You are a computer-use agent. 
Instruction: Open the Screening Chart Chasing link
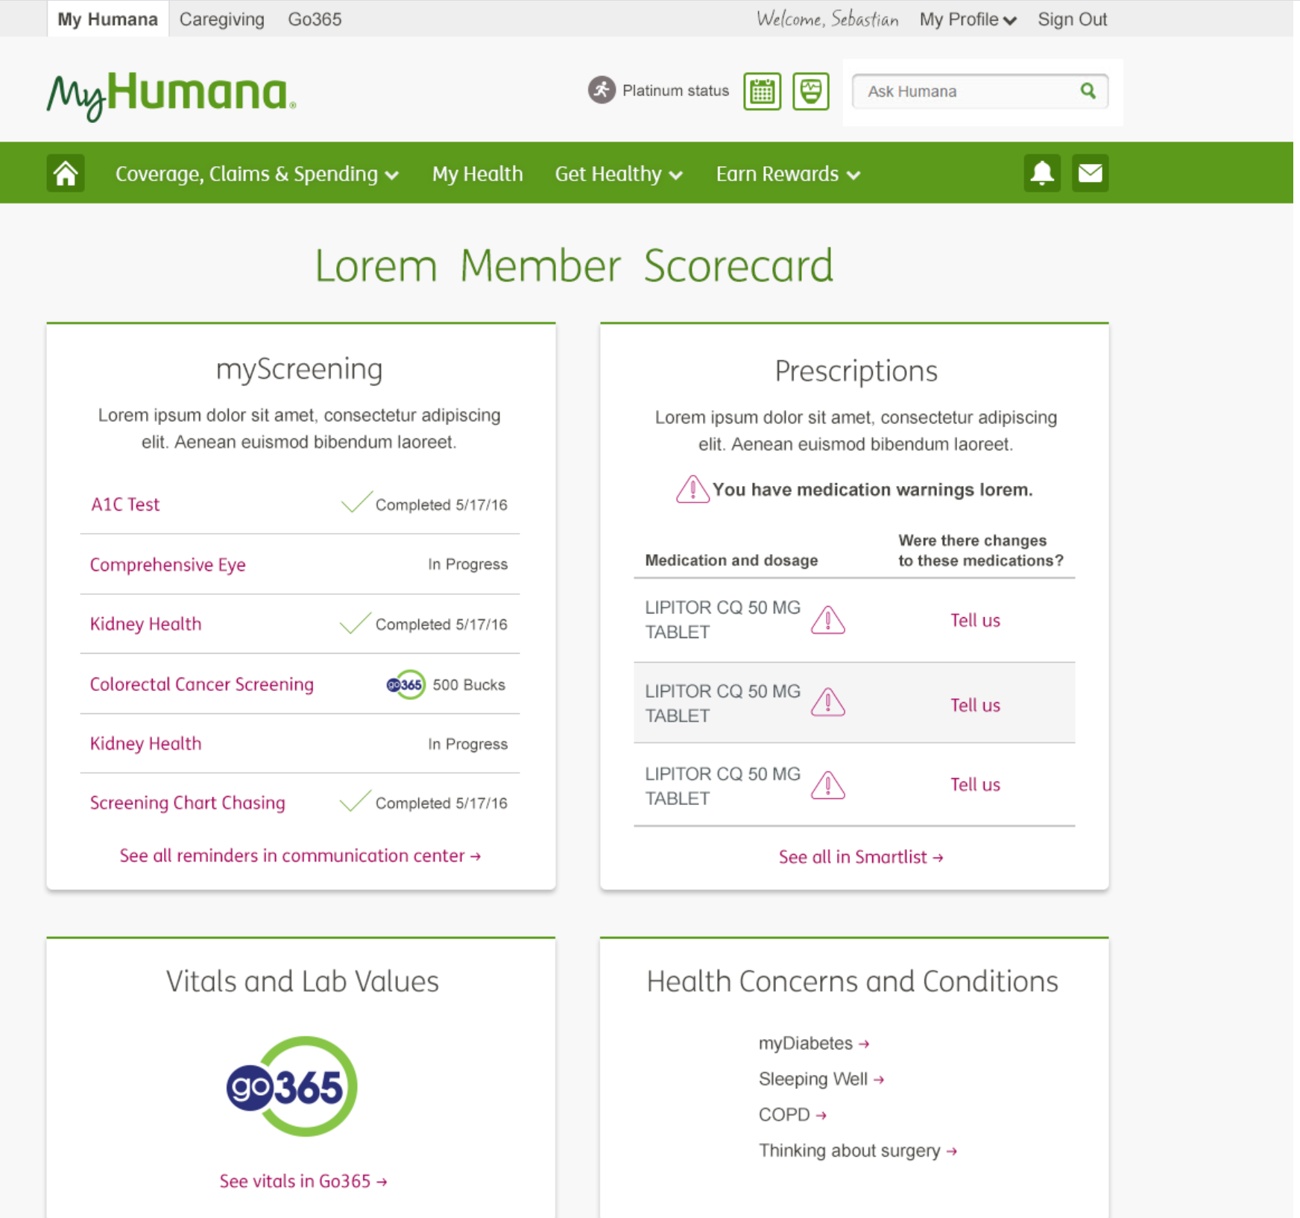coord(187,803)
